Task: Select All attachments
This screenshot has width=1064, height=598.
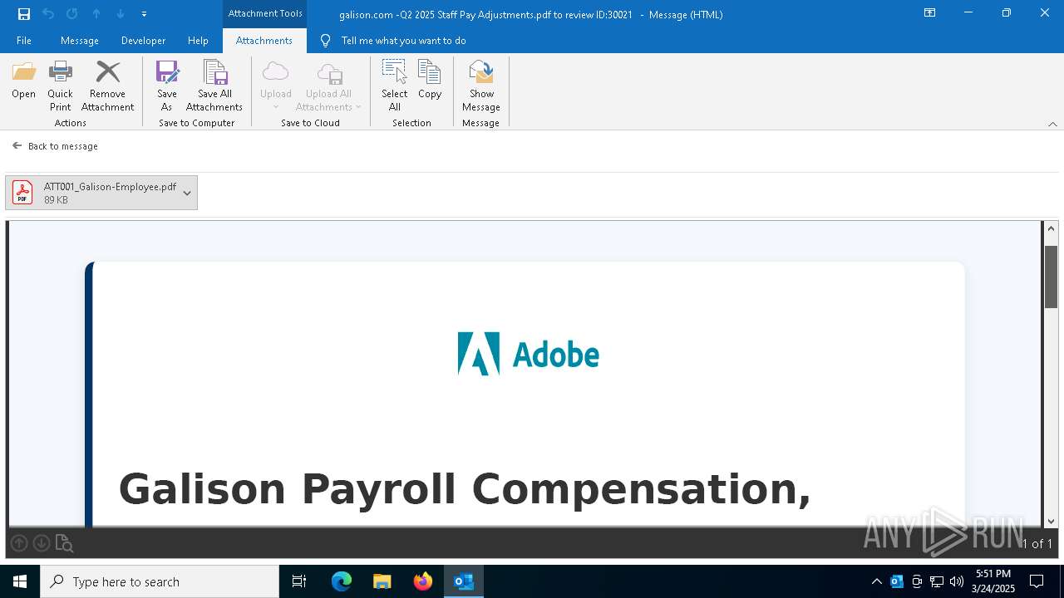Action: [x=394, y=86]
